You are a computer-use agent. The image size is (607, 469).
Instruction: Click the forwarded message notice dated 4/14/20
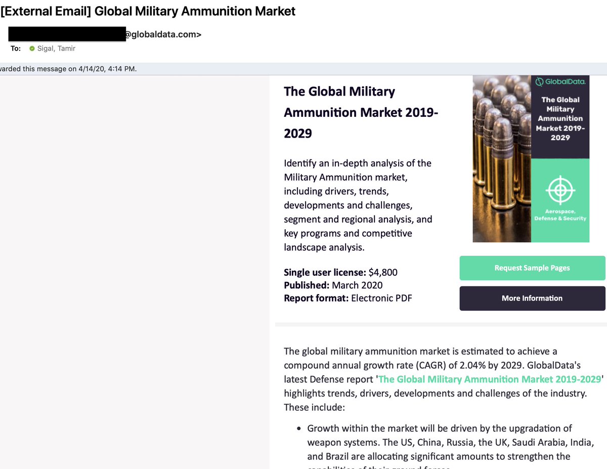68,69
